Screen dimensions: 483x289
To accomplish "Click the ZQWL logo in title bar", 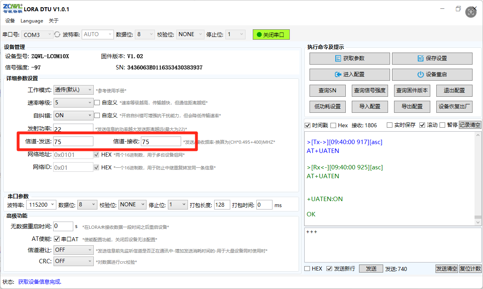I will pos(12,9).
